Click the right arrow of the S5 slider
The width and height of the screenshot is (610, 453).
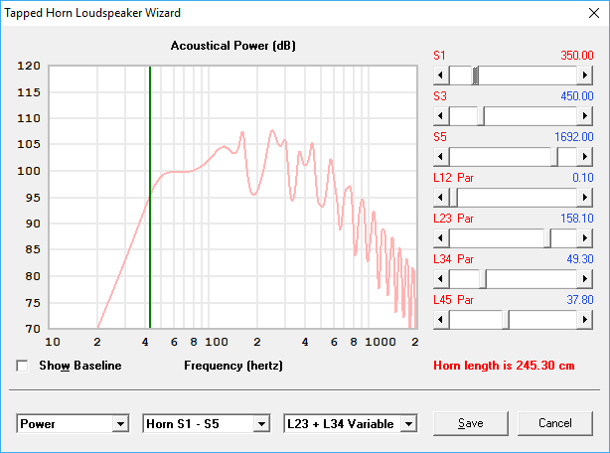coord(585,157)
